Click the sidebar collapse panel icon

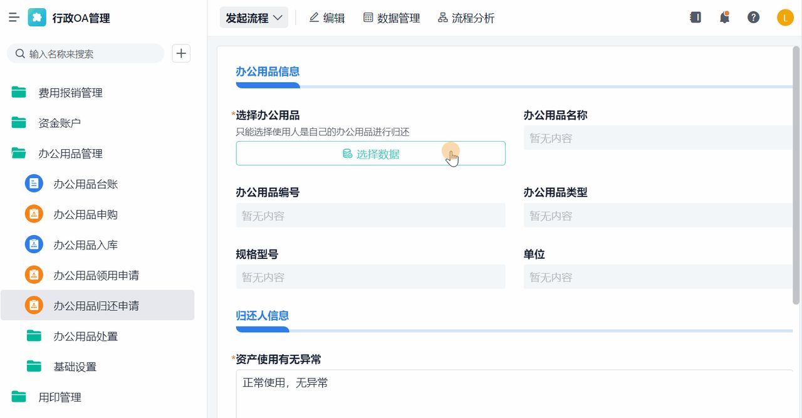click(695, 17)
